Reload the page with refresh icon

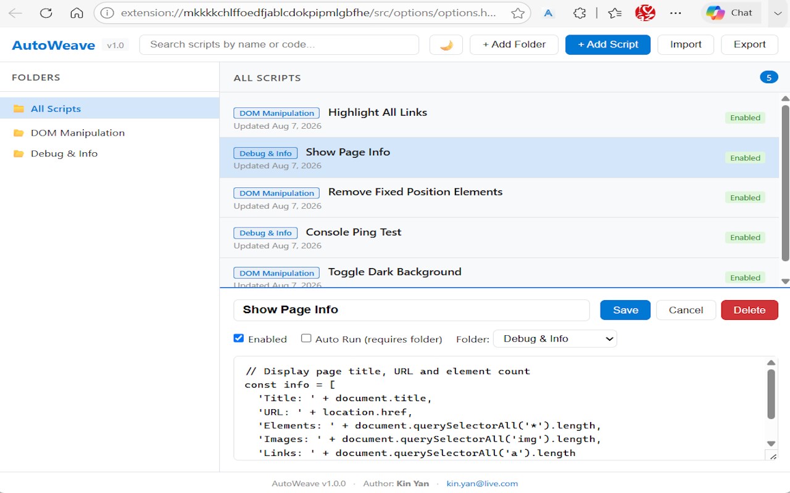click(46, 13)
